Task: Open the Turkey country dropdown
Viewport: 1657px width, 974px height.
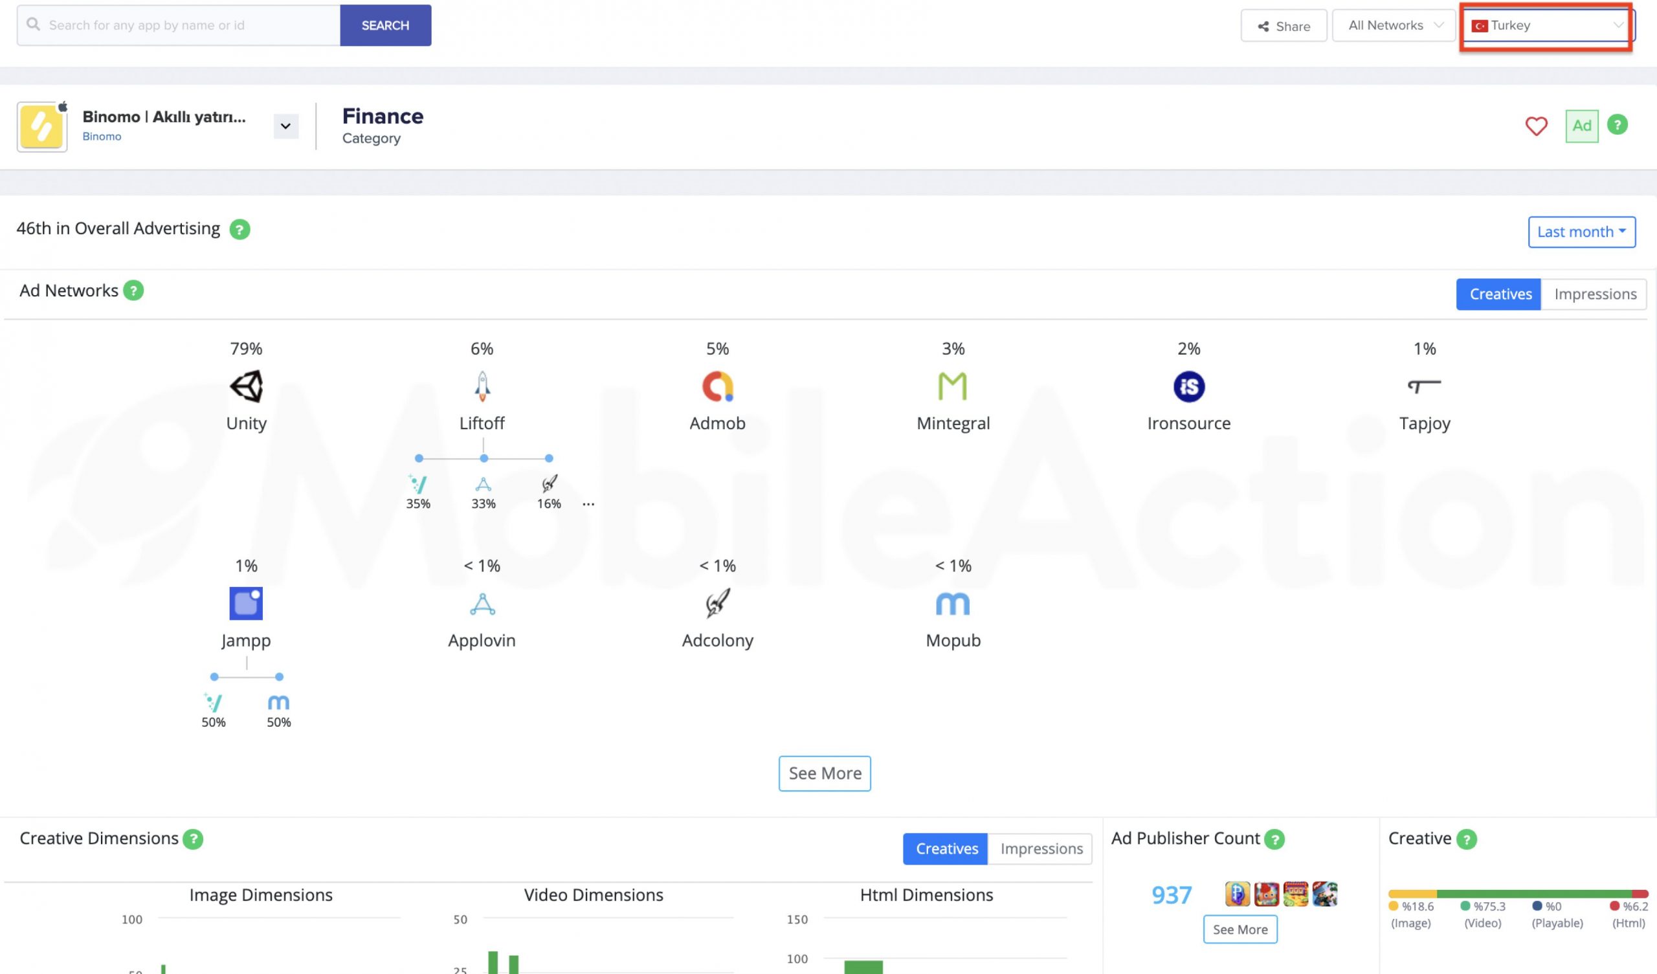Action: pos(1546,26)
